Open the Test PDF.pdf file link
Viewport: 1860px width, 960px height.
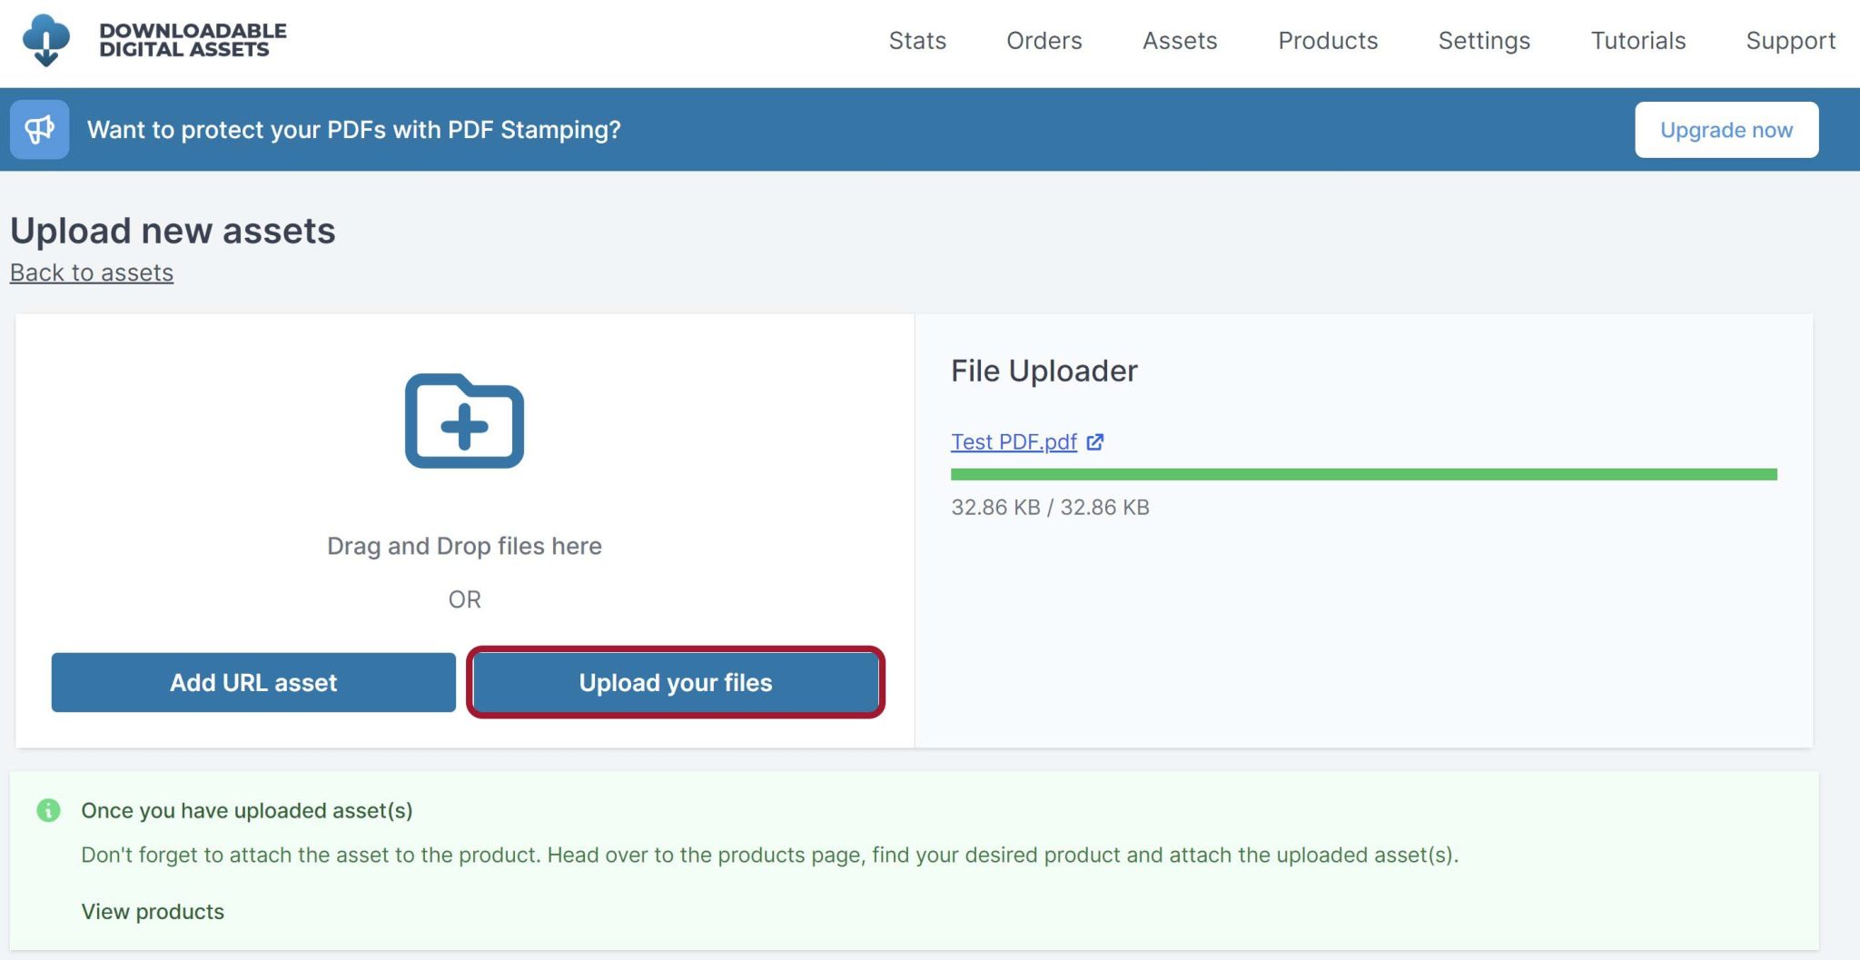[1014, 442]
